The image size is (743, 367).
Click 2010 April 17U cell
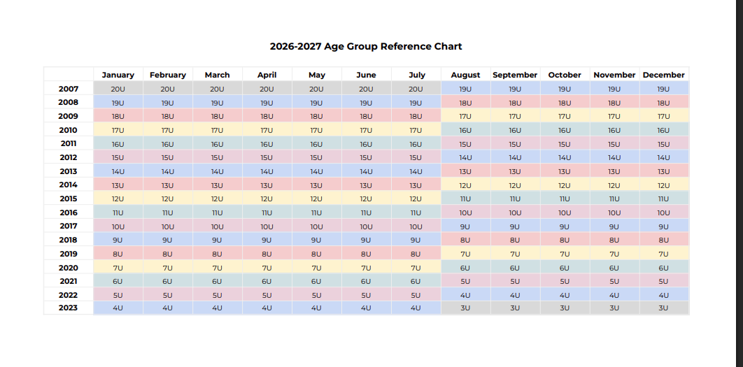(x=267, y=130)
